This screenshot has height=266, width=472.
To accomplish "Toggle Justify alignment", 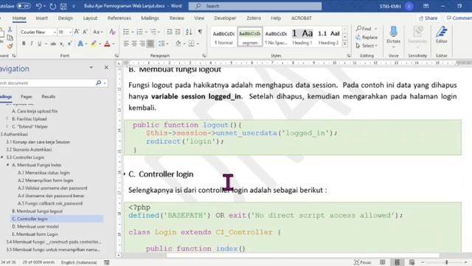I will (x=150, y=44).
